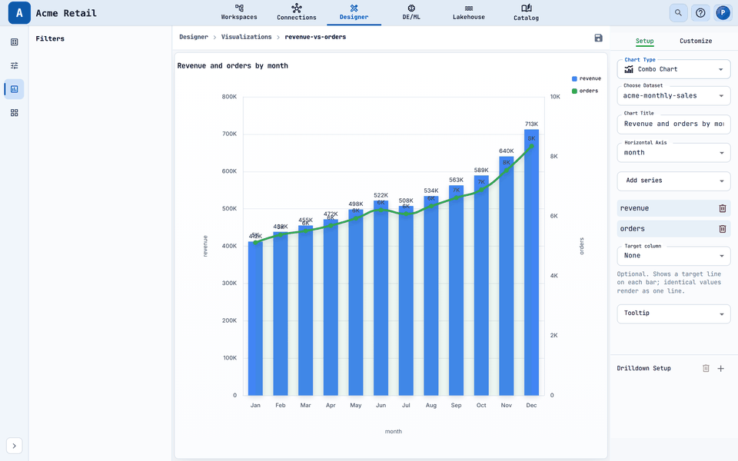Expand the Add series dropdown
Image resolution: width=738 pixels, height=461 pixels.
pos(673,181)
